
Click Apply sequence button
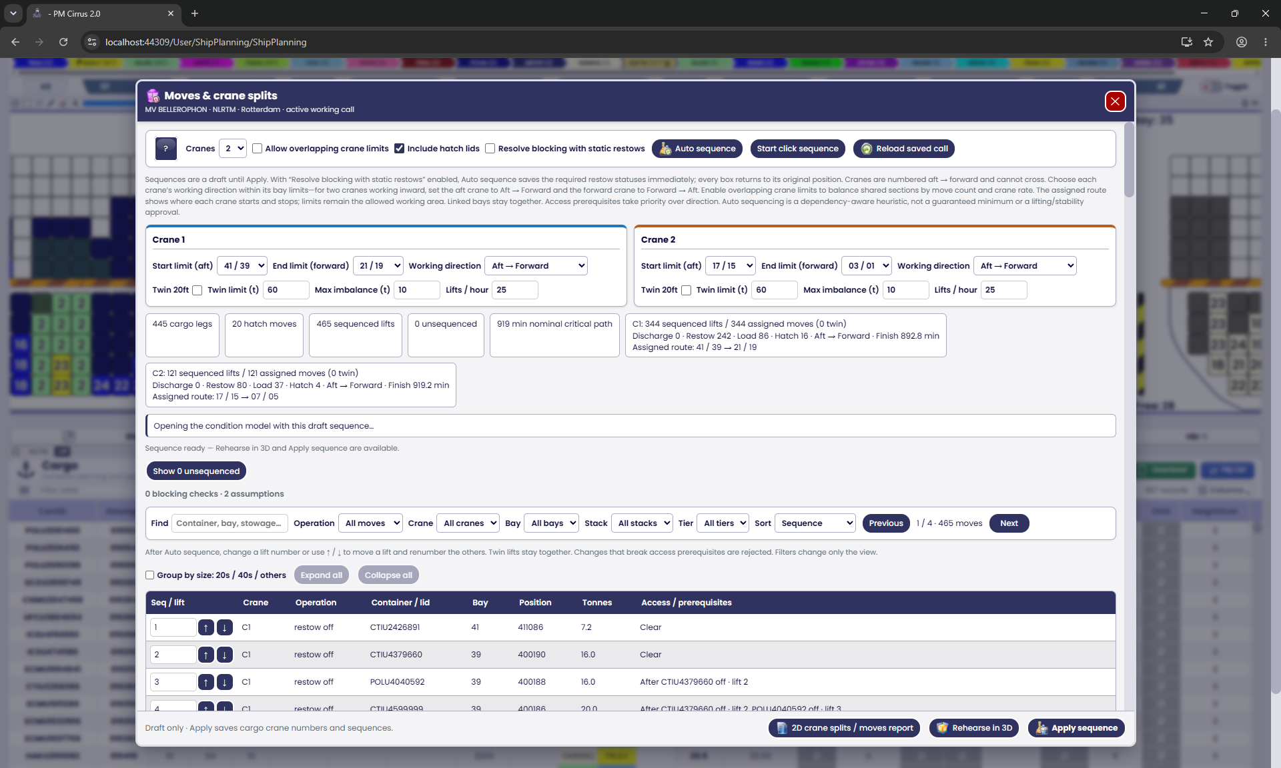(x=1076, y=728)
